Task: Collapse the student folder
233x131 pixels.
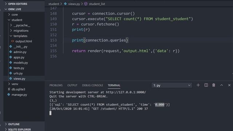Action: [x=24, y=20]
